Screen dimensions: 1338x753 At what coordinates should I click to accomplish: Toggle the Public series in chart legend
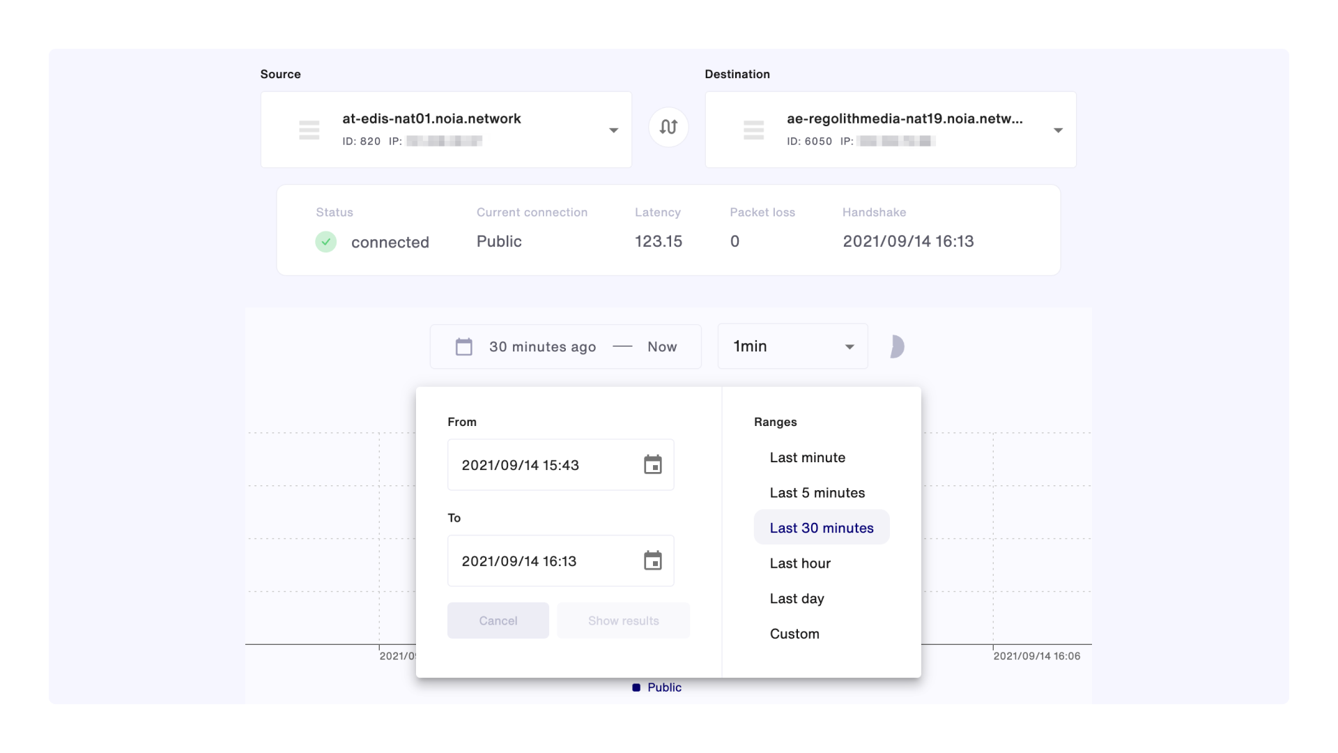[x=656, y=687]
